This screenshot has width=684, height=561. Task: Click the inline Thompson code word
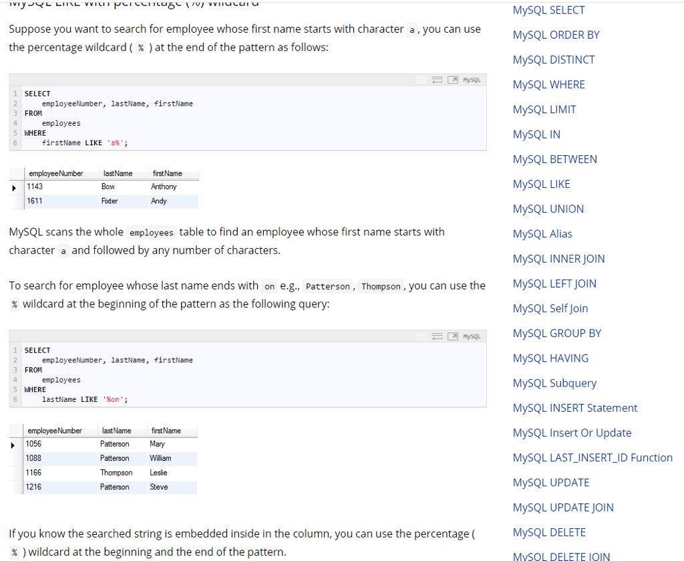click(381, 286)
